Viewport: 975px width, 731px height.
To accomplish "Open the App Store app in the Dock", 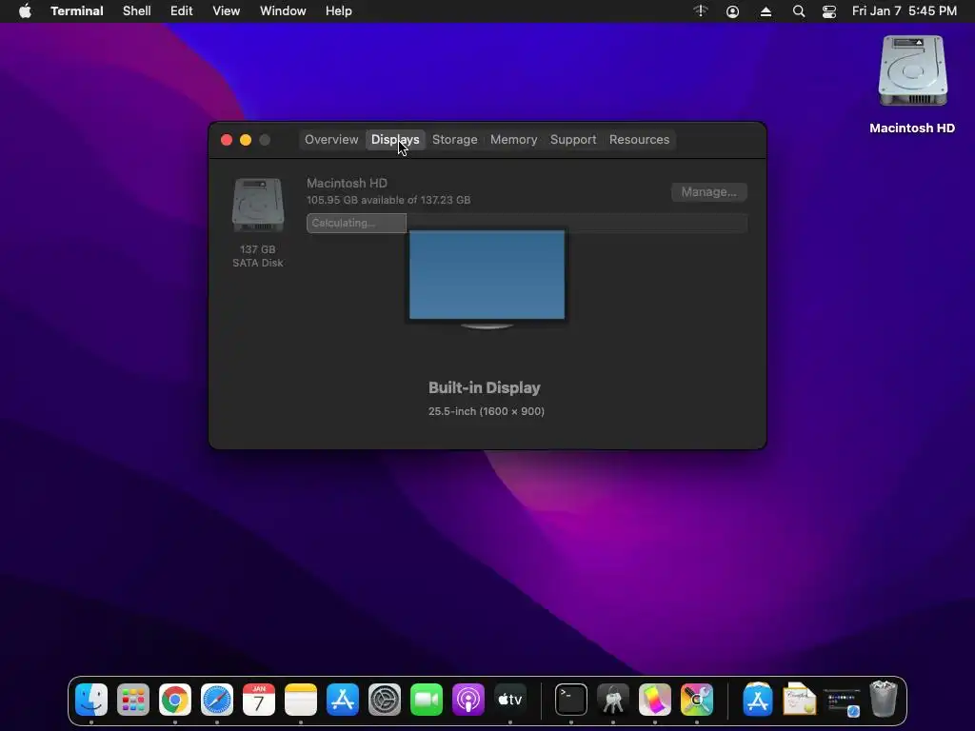I will coord(343,700).
